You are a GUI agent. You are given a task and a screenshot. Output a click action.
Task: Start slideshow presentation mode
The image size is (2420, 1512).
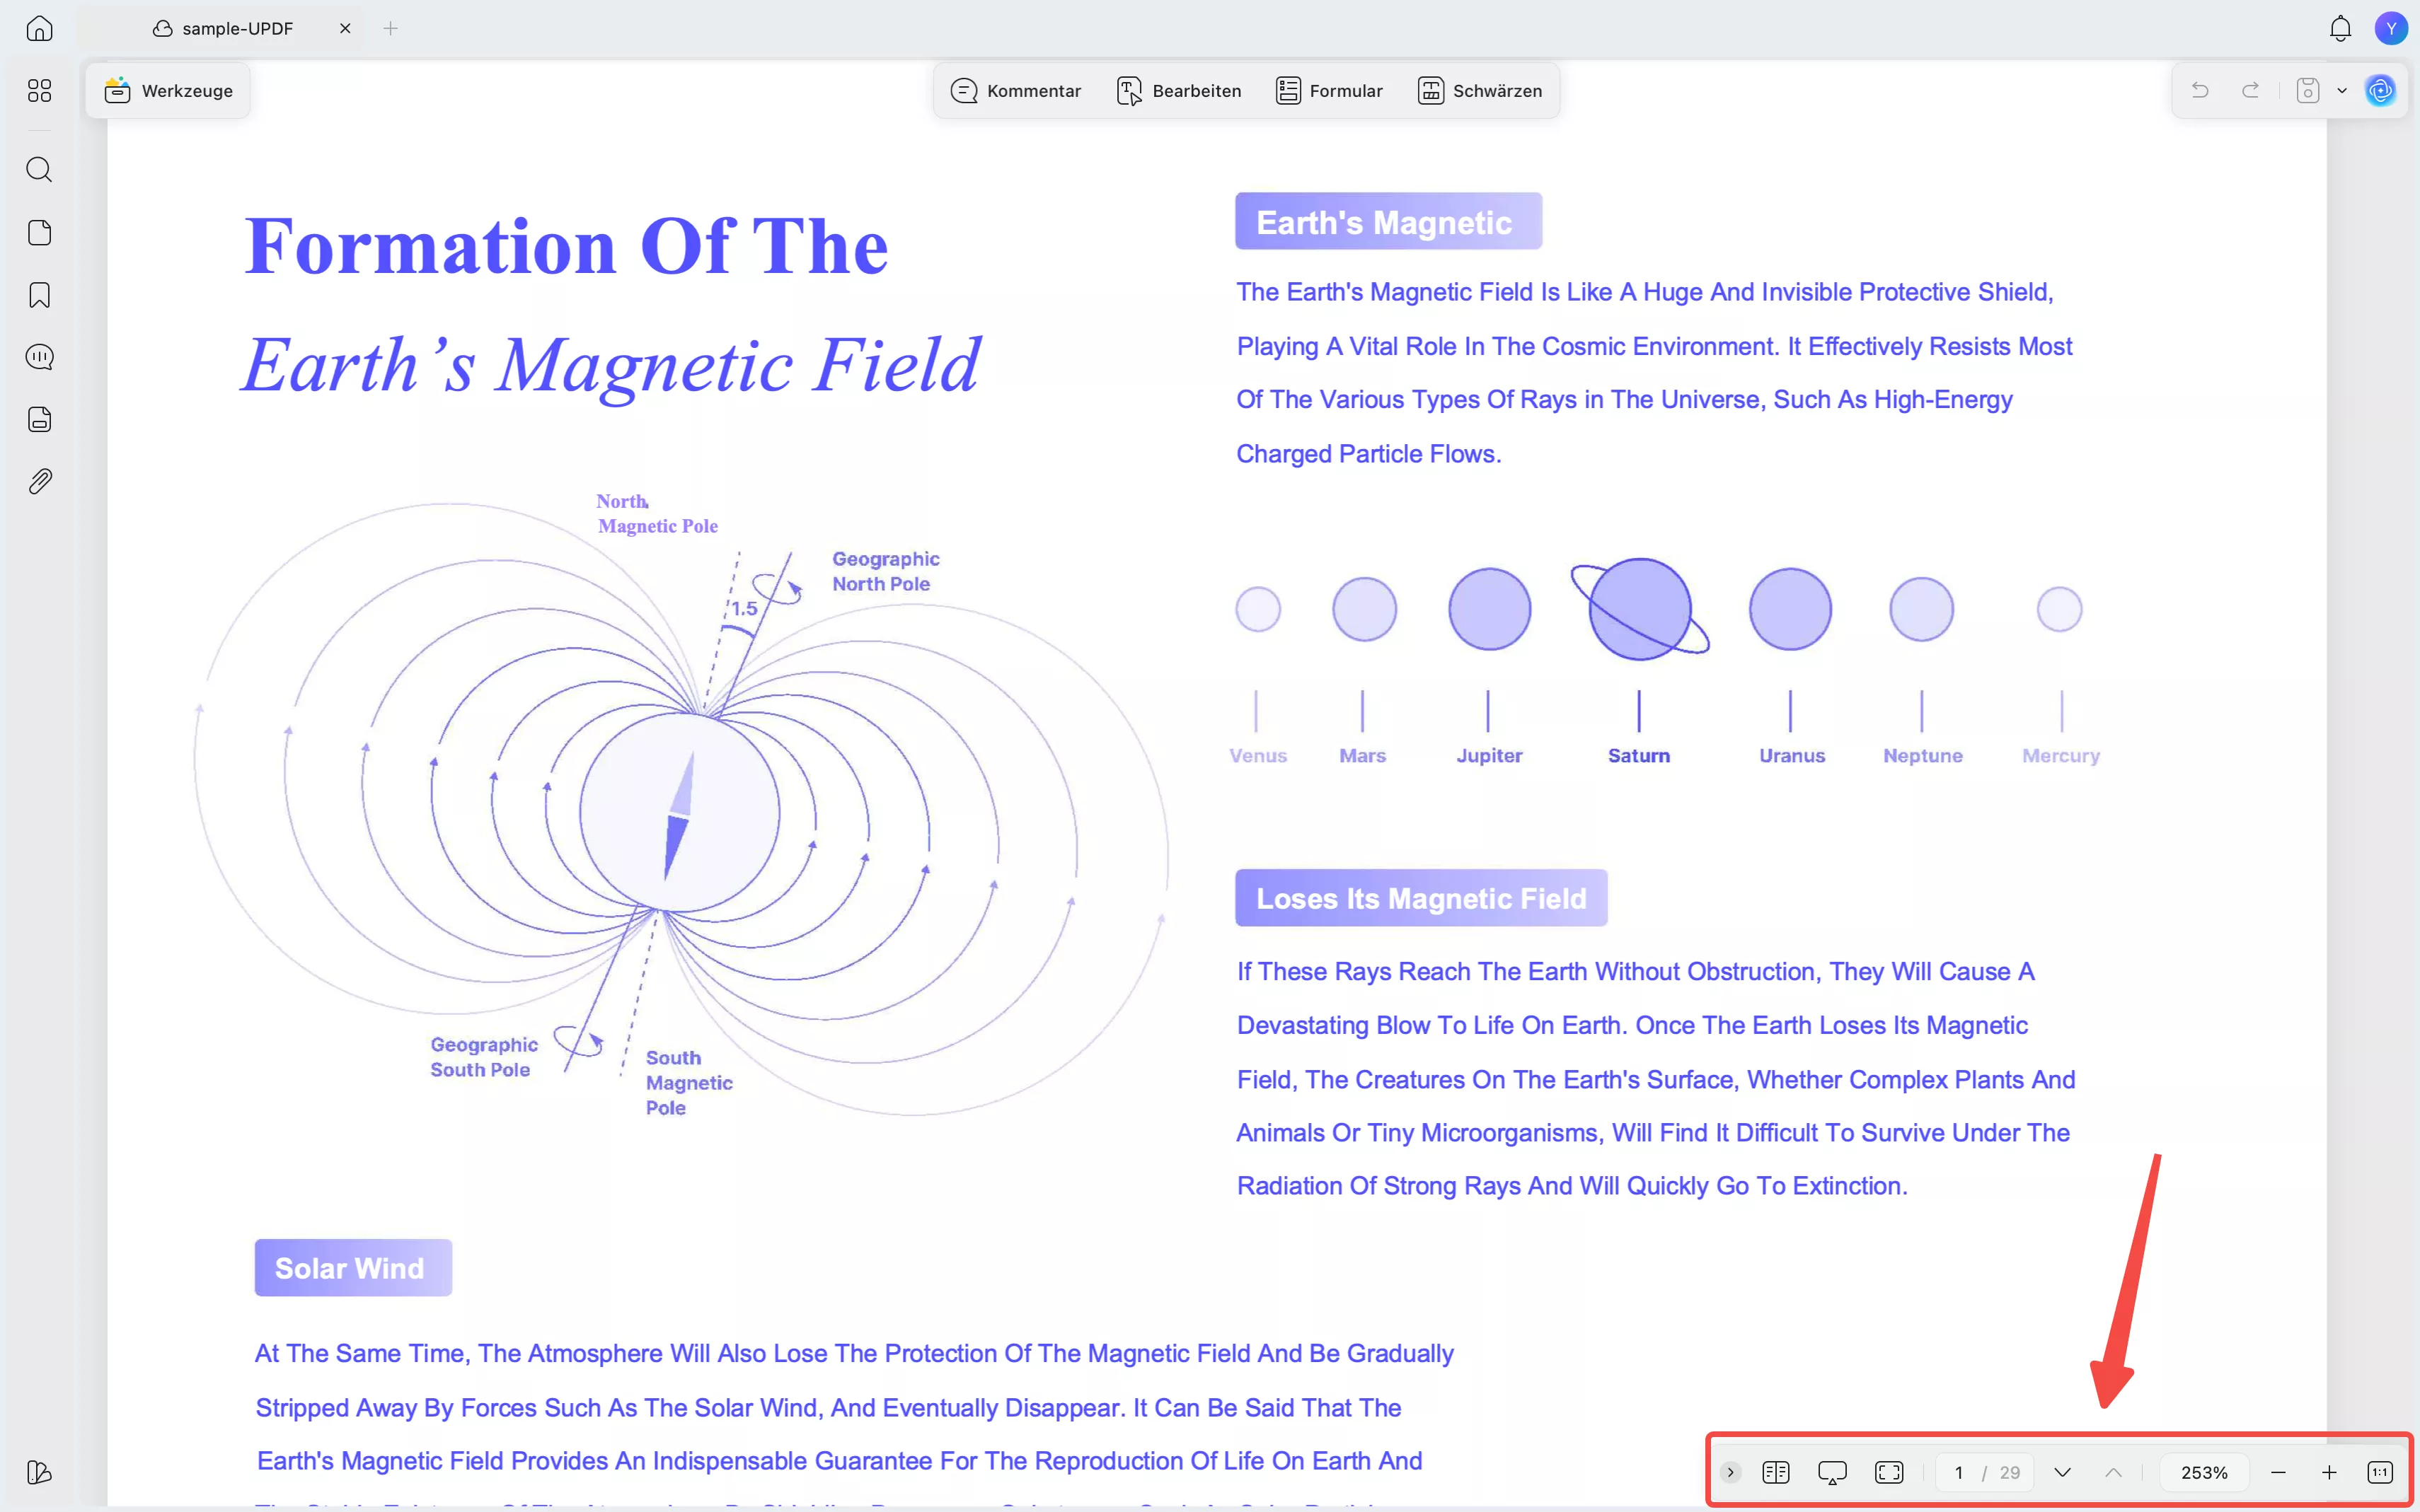1832,1472
